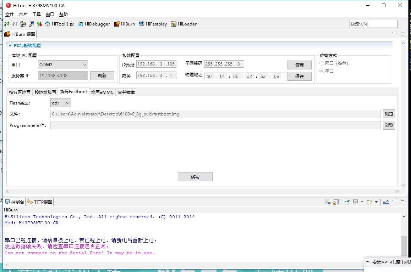Click 浏览 next to the 文件 field
411x272 pixels.
point(389,114)
